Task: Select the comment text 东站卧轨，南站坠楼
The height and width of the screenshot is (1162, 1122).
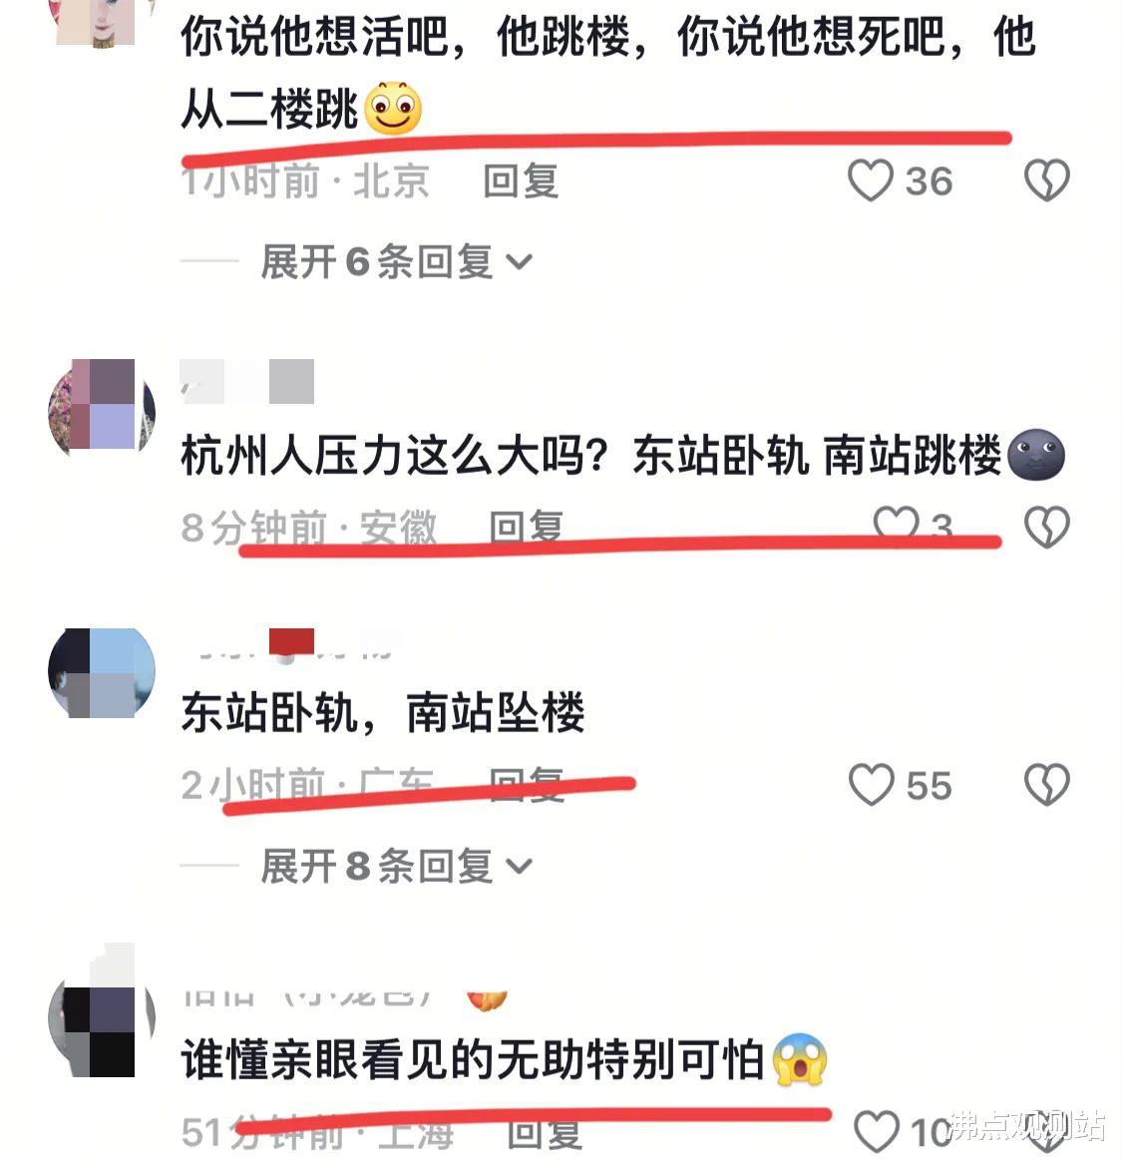Action: [x=382, y=713]
